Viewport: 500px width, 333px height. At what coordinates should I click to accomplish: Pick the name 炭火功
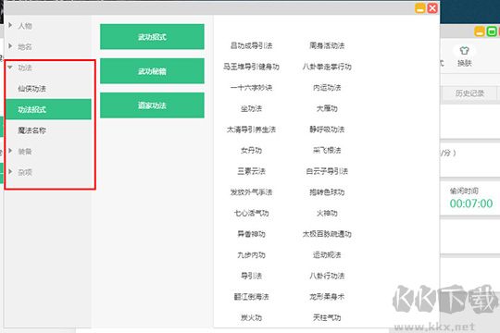[x=251, y=317]
